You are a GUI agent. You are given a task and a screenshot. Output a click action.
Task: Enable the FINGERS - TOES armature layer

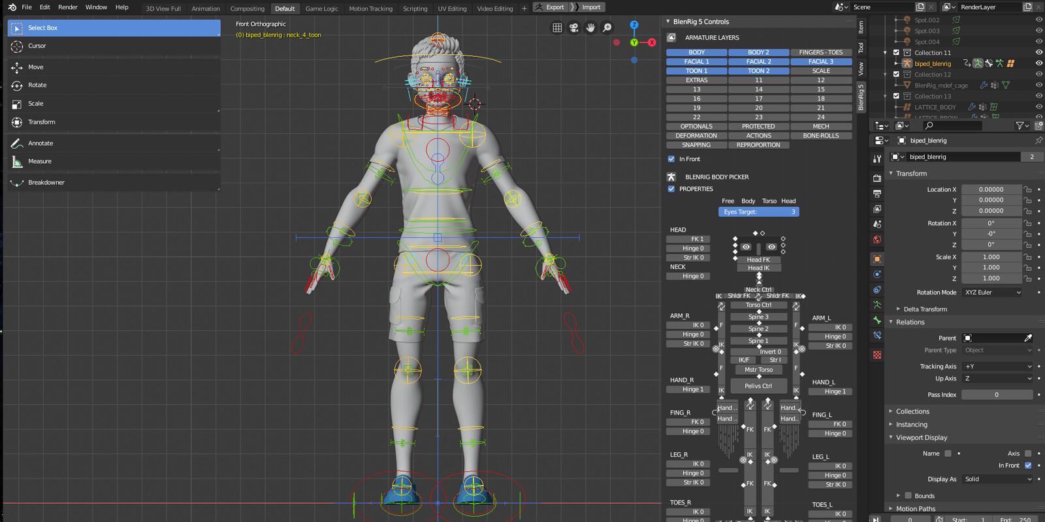tap(821, 52)
